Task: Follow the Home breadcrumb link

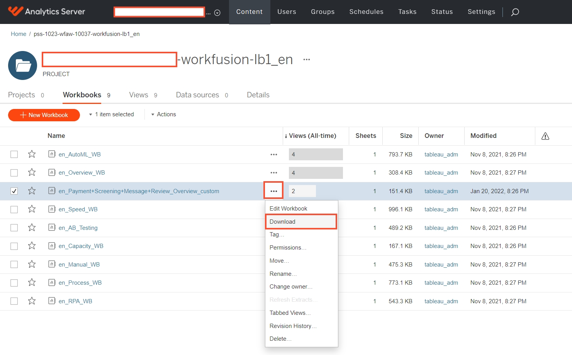Action: [x=19, y=34]
